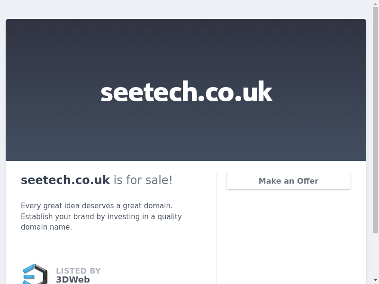Open the 3DWeb seller name link
This screenshot has height=284, width=379.
pos(73,279)
